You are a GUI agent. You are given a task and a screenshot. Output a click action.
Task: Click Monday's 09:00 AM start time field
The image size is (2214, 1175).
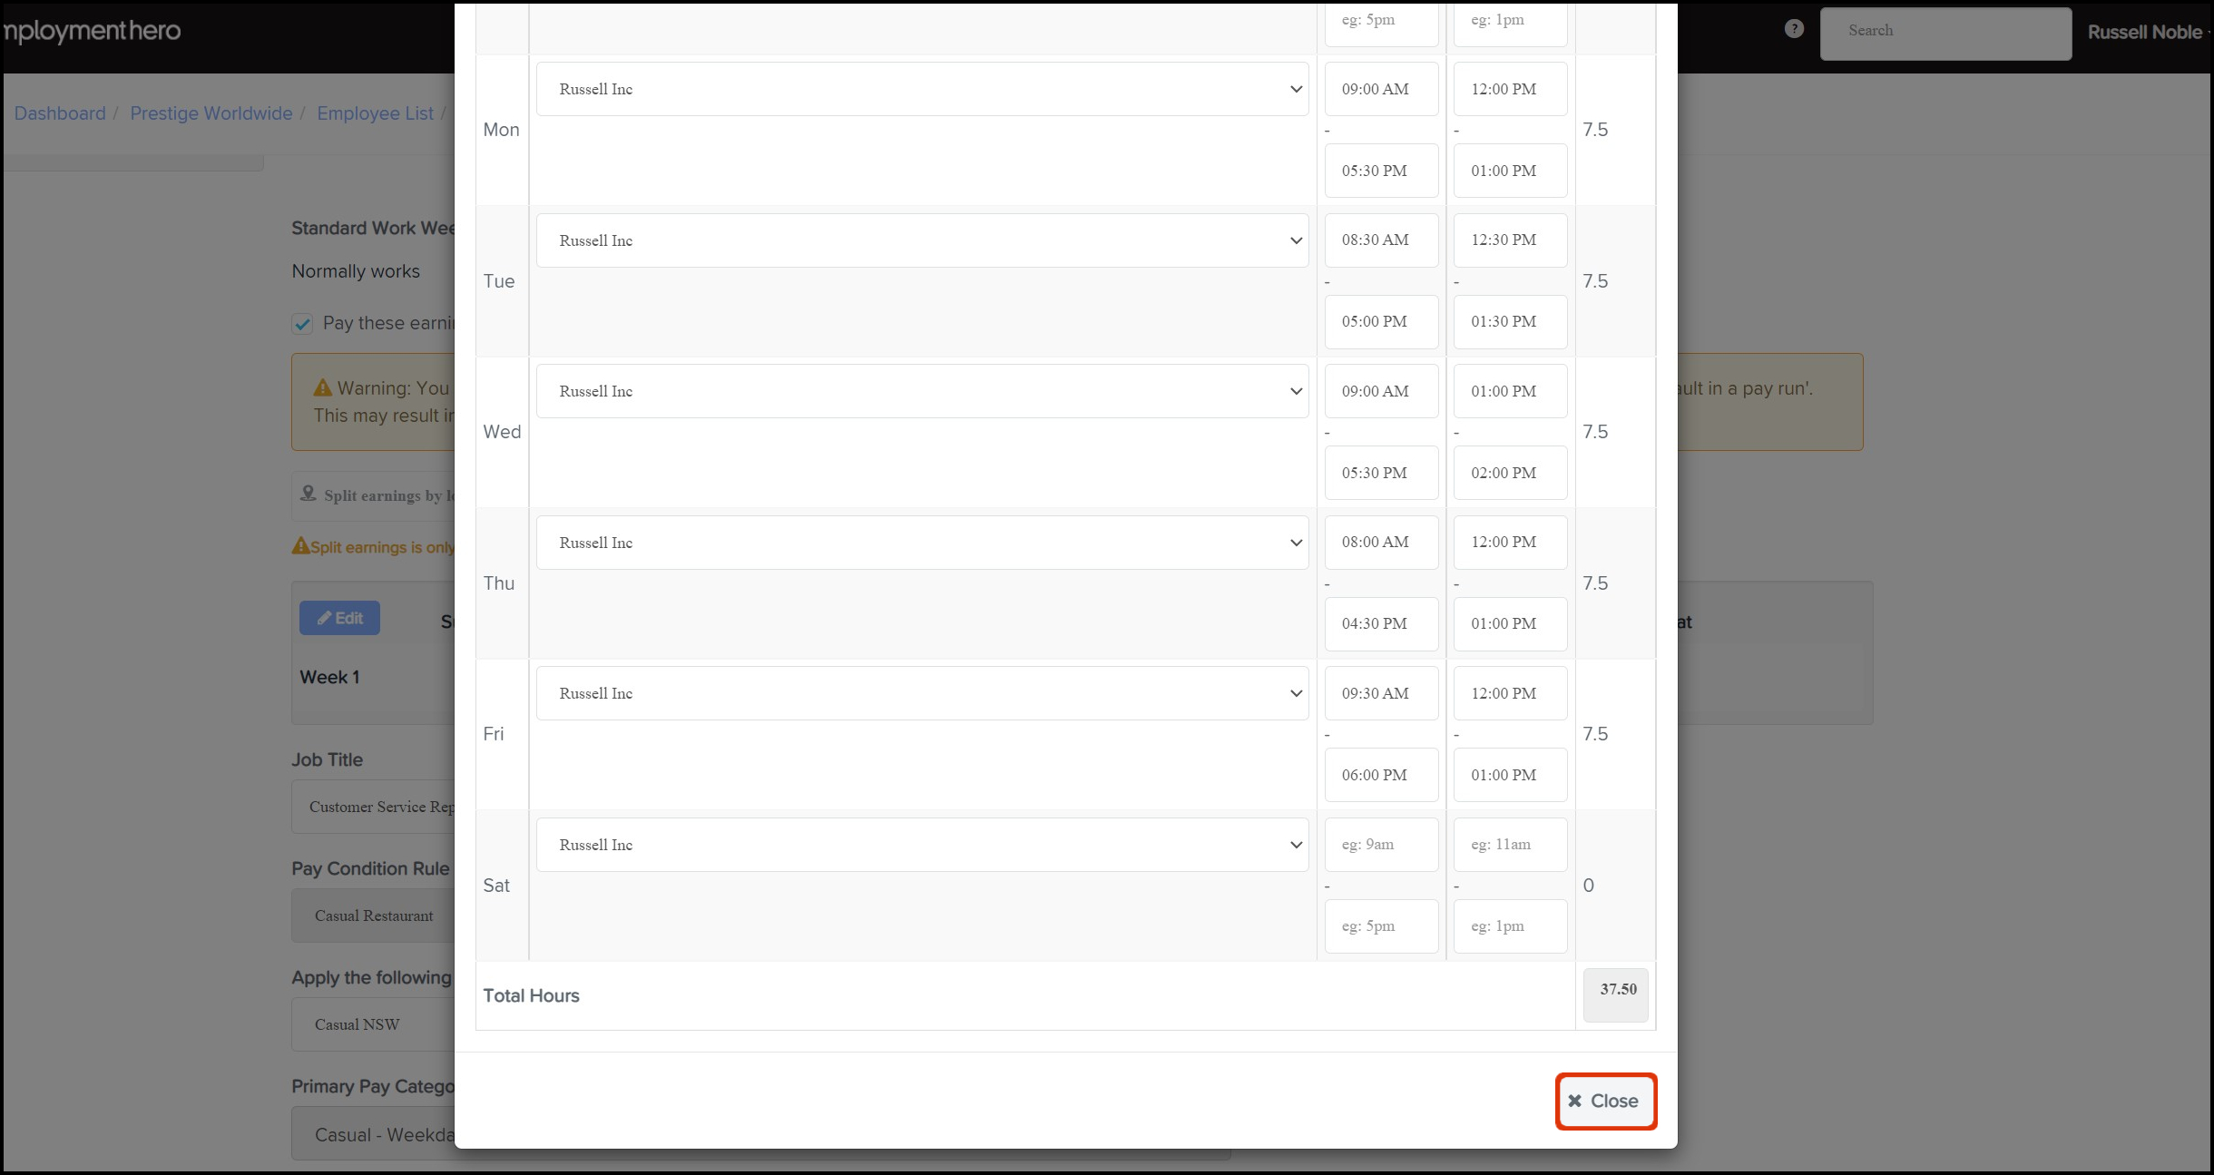pyautogui.click(x=1381, y=89)
